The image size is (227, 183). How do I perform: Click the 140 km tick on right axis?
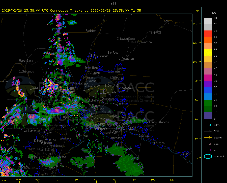tap(195, 23)
